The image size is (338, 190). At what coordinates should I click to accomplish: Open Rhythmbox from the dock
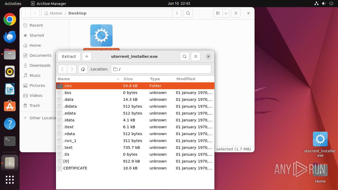point(10,72)
